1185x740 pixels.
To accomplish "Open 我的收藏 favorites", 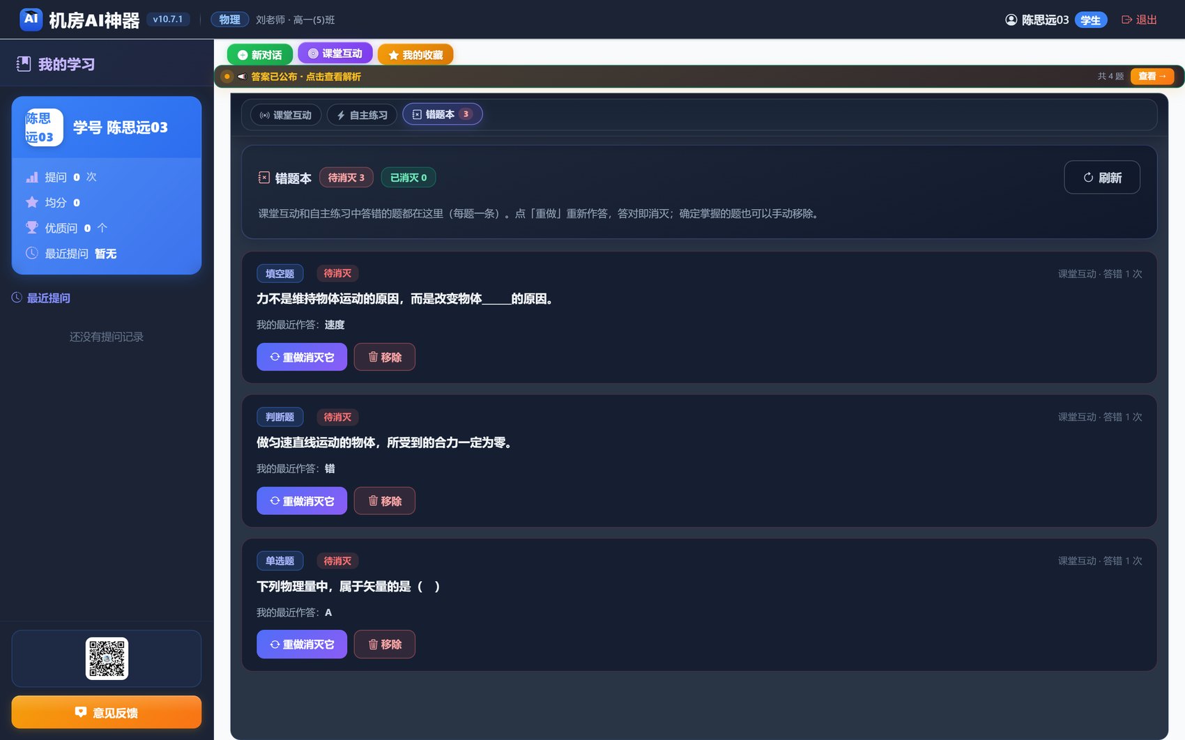I will (x=415, y=54).
